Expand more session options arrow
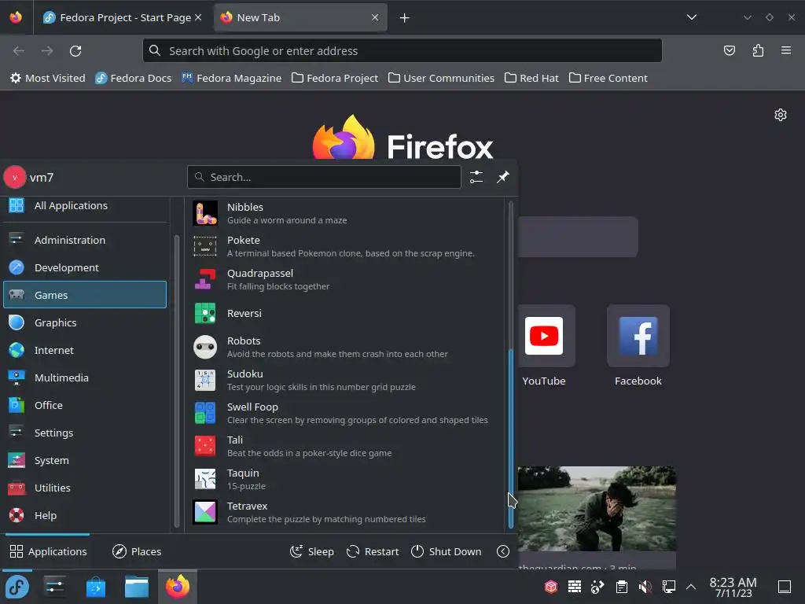805x604 pixels. (x=503, y=551)
